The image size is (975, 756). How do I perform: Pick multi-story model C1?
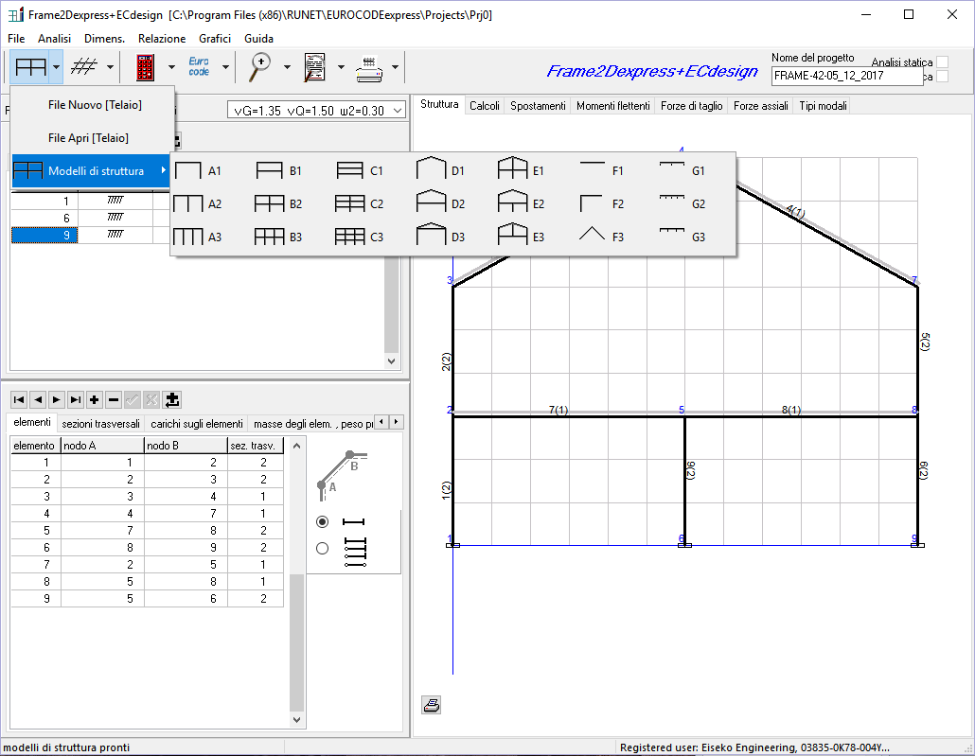(x=360, y=171)
